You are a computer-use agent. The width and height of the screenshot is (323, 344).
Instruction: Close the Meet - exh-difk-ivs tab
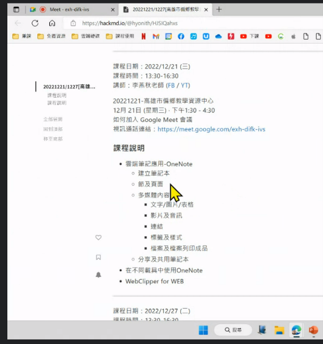113,10
